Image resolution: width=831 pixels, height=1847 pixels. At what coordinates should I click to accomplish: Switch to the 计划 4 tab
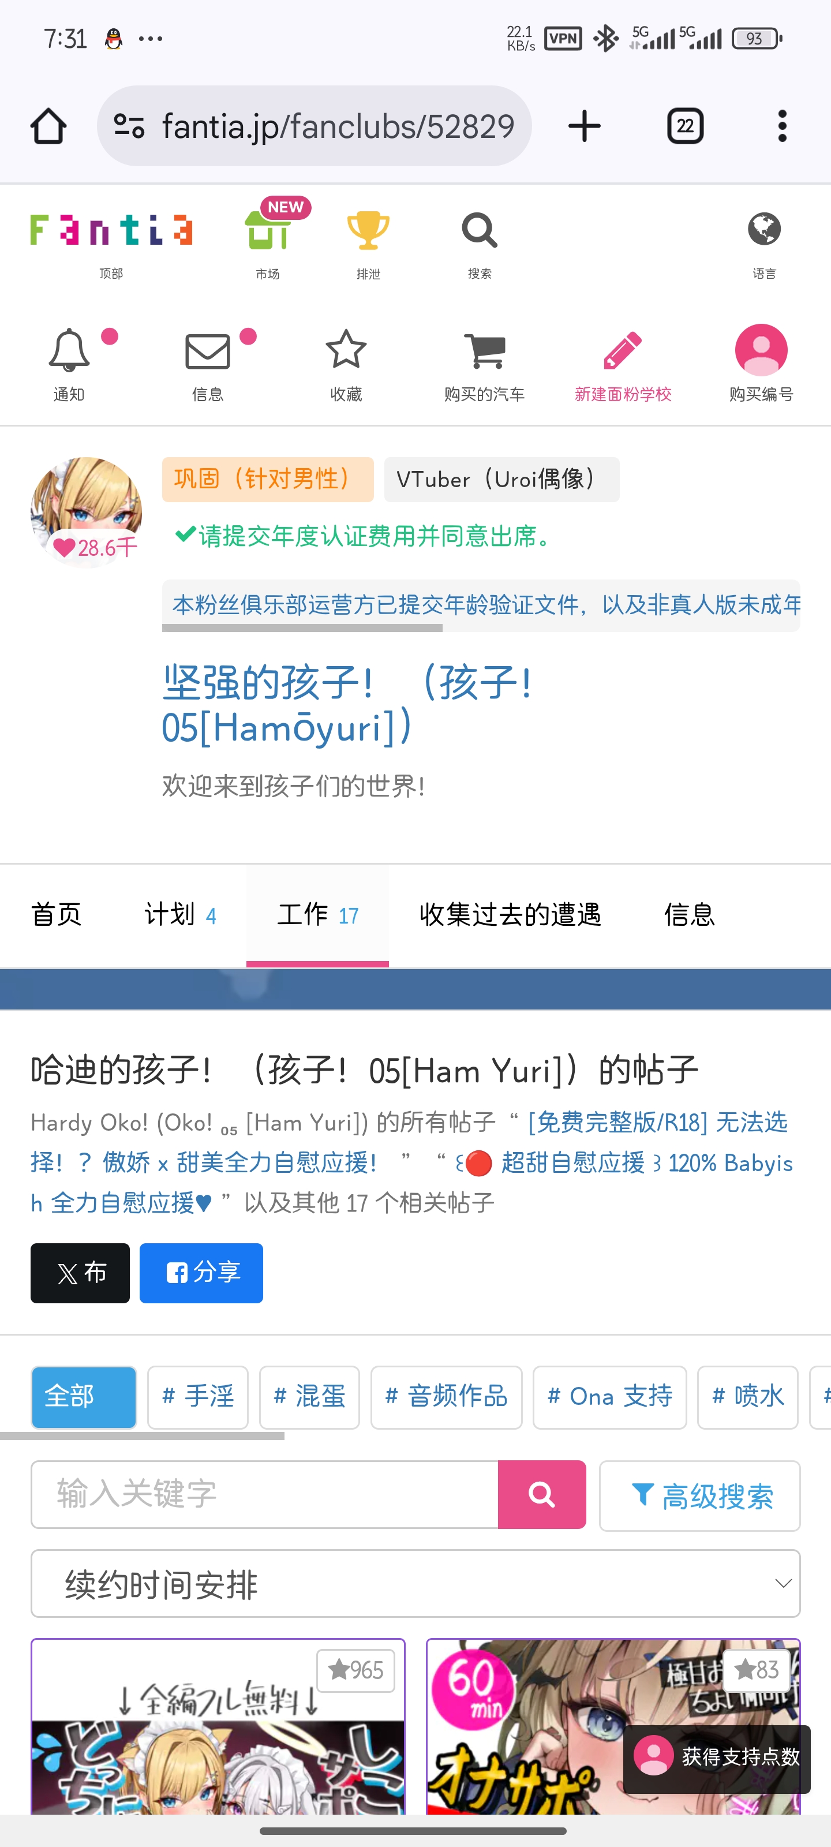tap(180, 915)
